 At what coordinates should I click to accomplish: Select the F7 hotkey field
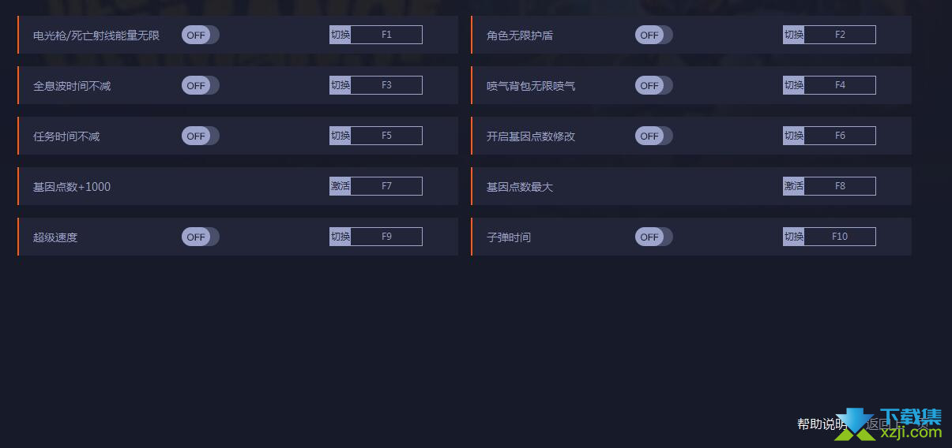pyautogui.click(x=386, y=186)
